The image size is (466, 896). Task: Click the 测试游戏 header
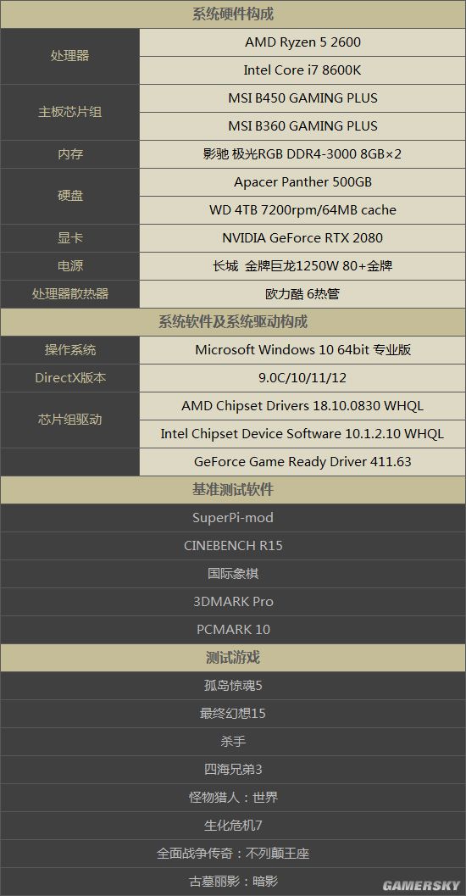tap(233, 659)
